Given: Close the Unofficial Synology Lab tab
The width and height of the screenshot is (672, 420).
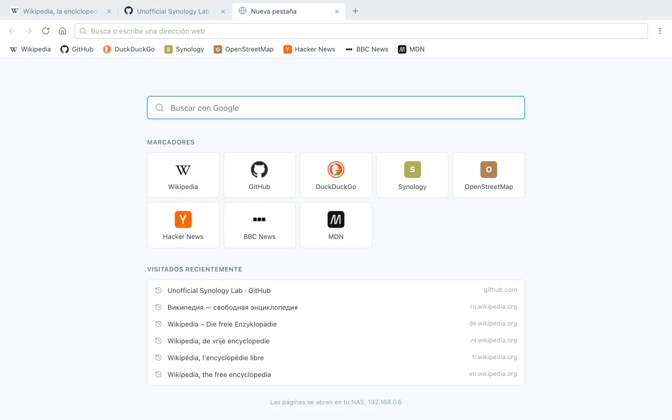Looking at the screenshot, I should (223, 11).
